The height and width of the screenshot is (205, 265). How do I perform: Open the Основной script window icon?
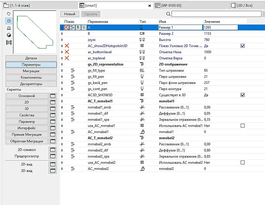pos(53,96)
